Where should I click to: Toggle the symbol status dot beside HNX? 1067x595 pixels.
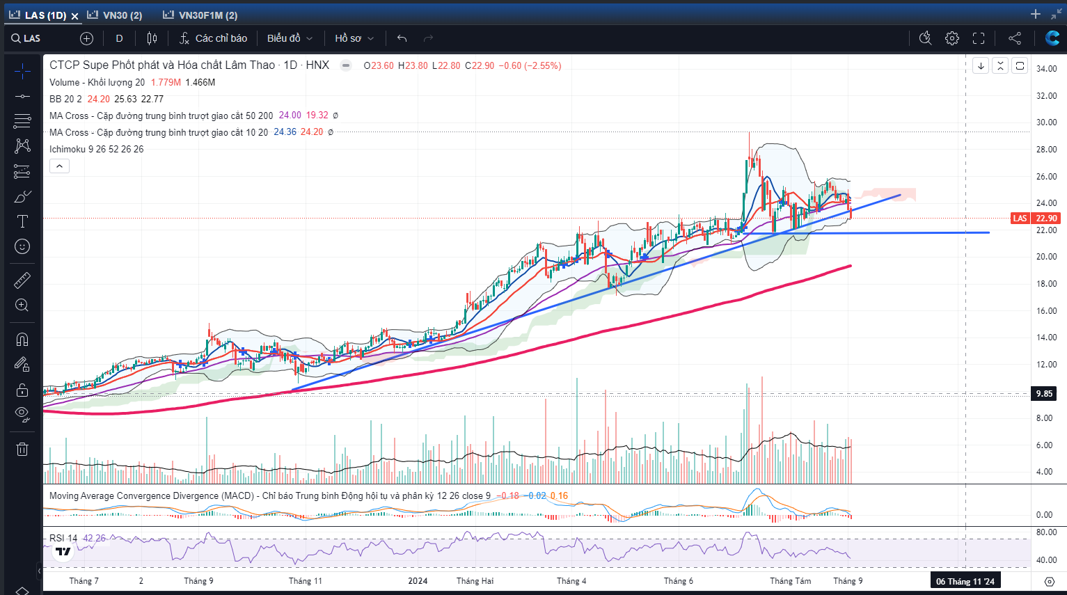click(x=346, y=65)
